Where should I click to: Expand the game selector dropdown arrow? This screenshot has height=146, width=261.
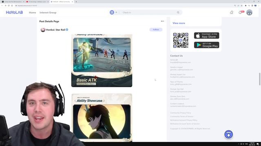click(116, 13)
